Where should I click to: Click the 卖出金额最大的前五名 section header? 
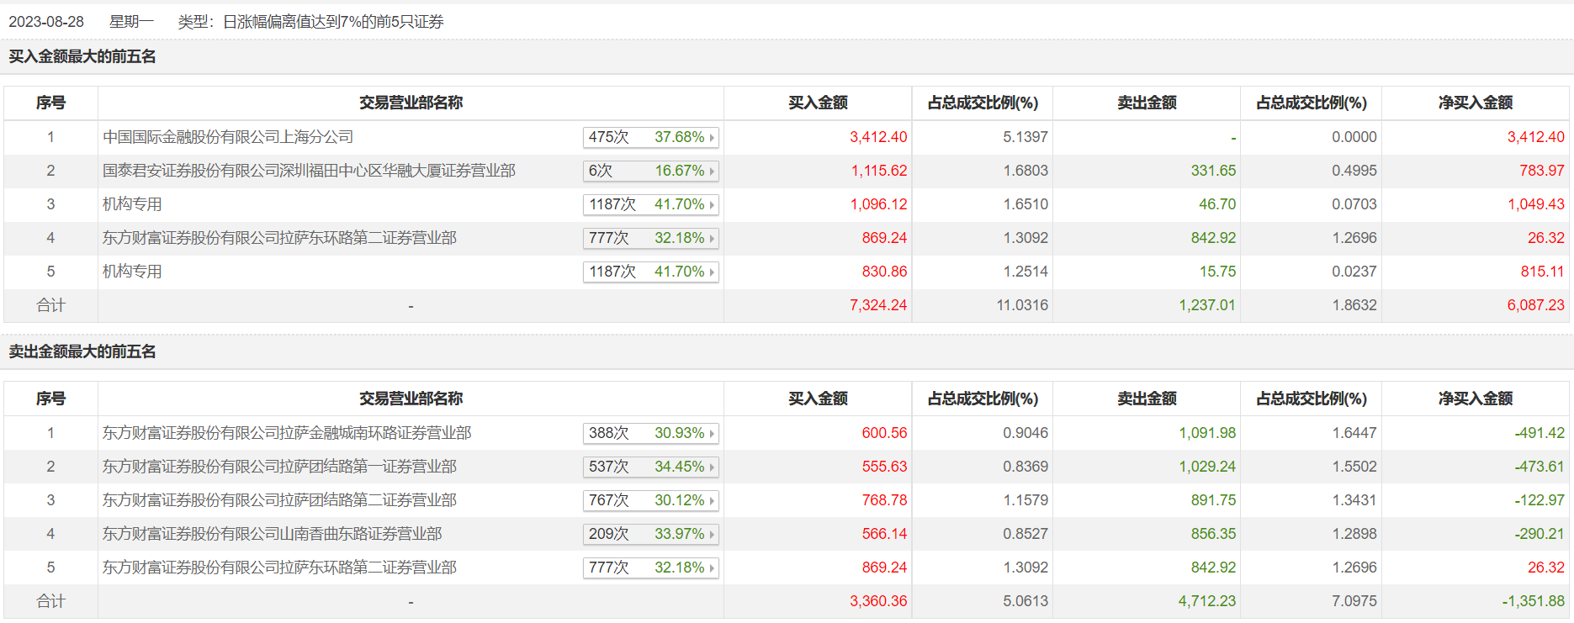click(x=82, y=351)
